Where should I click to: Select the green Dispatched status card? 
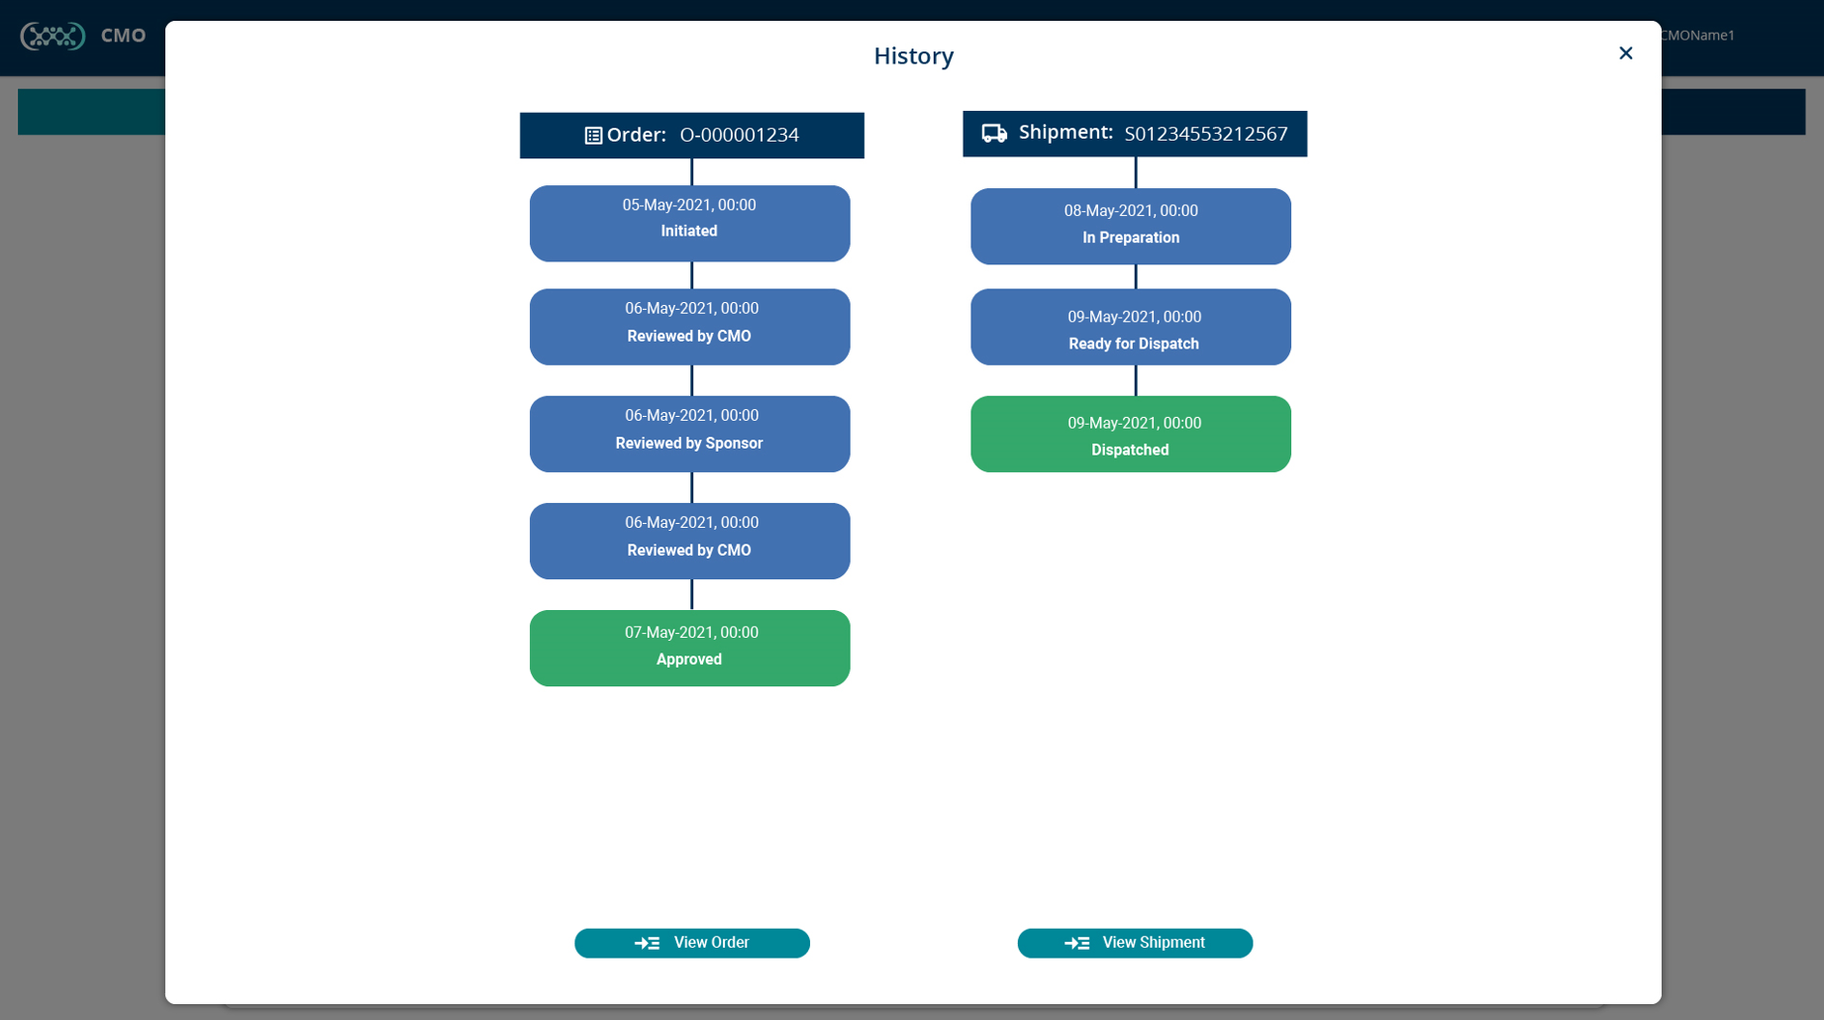[1131, 434]
